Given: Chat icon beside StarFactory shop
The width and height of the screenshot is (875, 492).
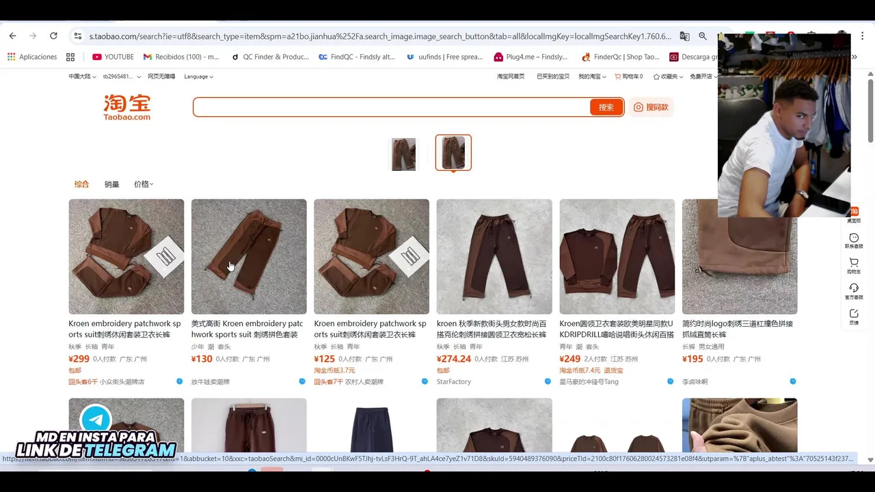Looking at the screenshot, I should click(x=548, y=381).
